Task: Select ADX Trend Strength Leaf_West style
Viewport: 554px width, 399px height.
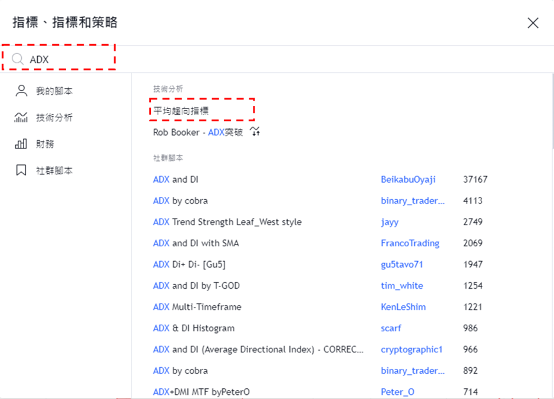Action: coord(227,222)
